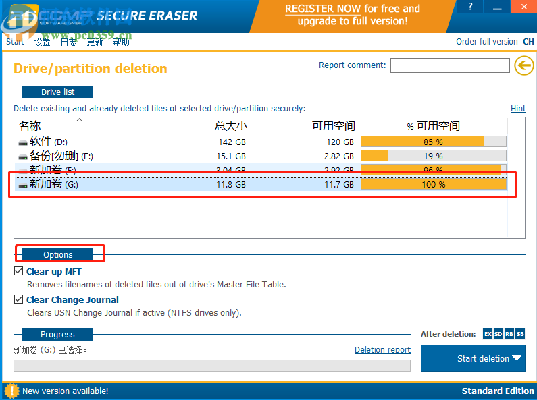Click drive icon for 新加卷 (G:)
The height and width of the screenshot is (400, 537).
pyautogui.click(x=23, y=185)
